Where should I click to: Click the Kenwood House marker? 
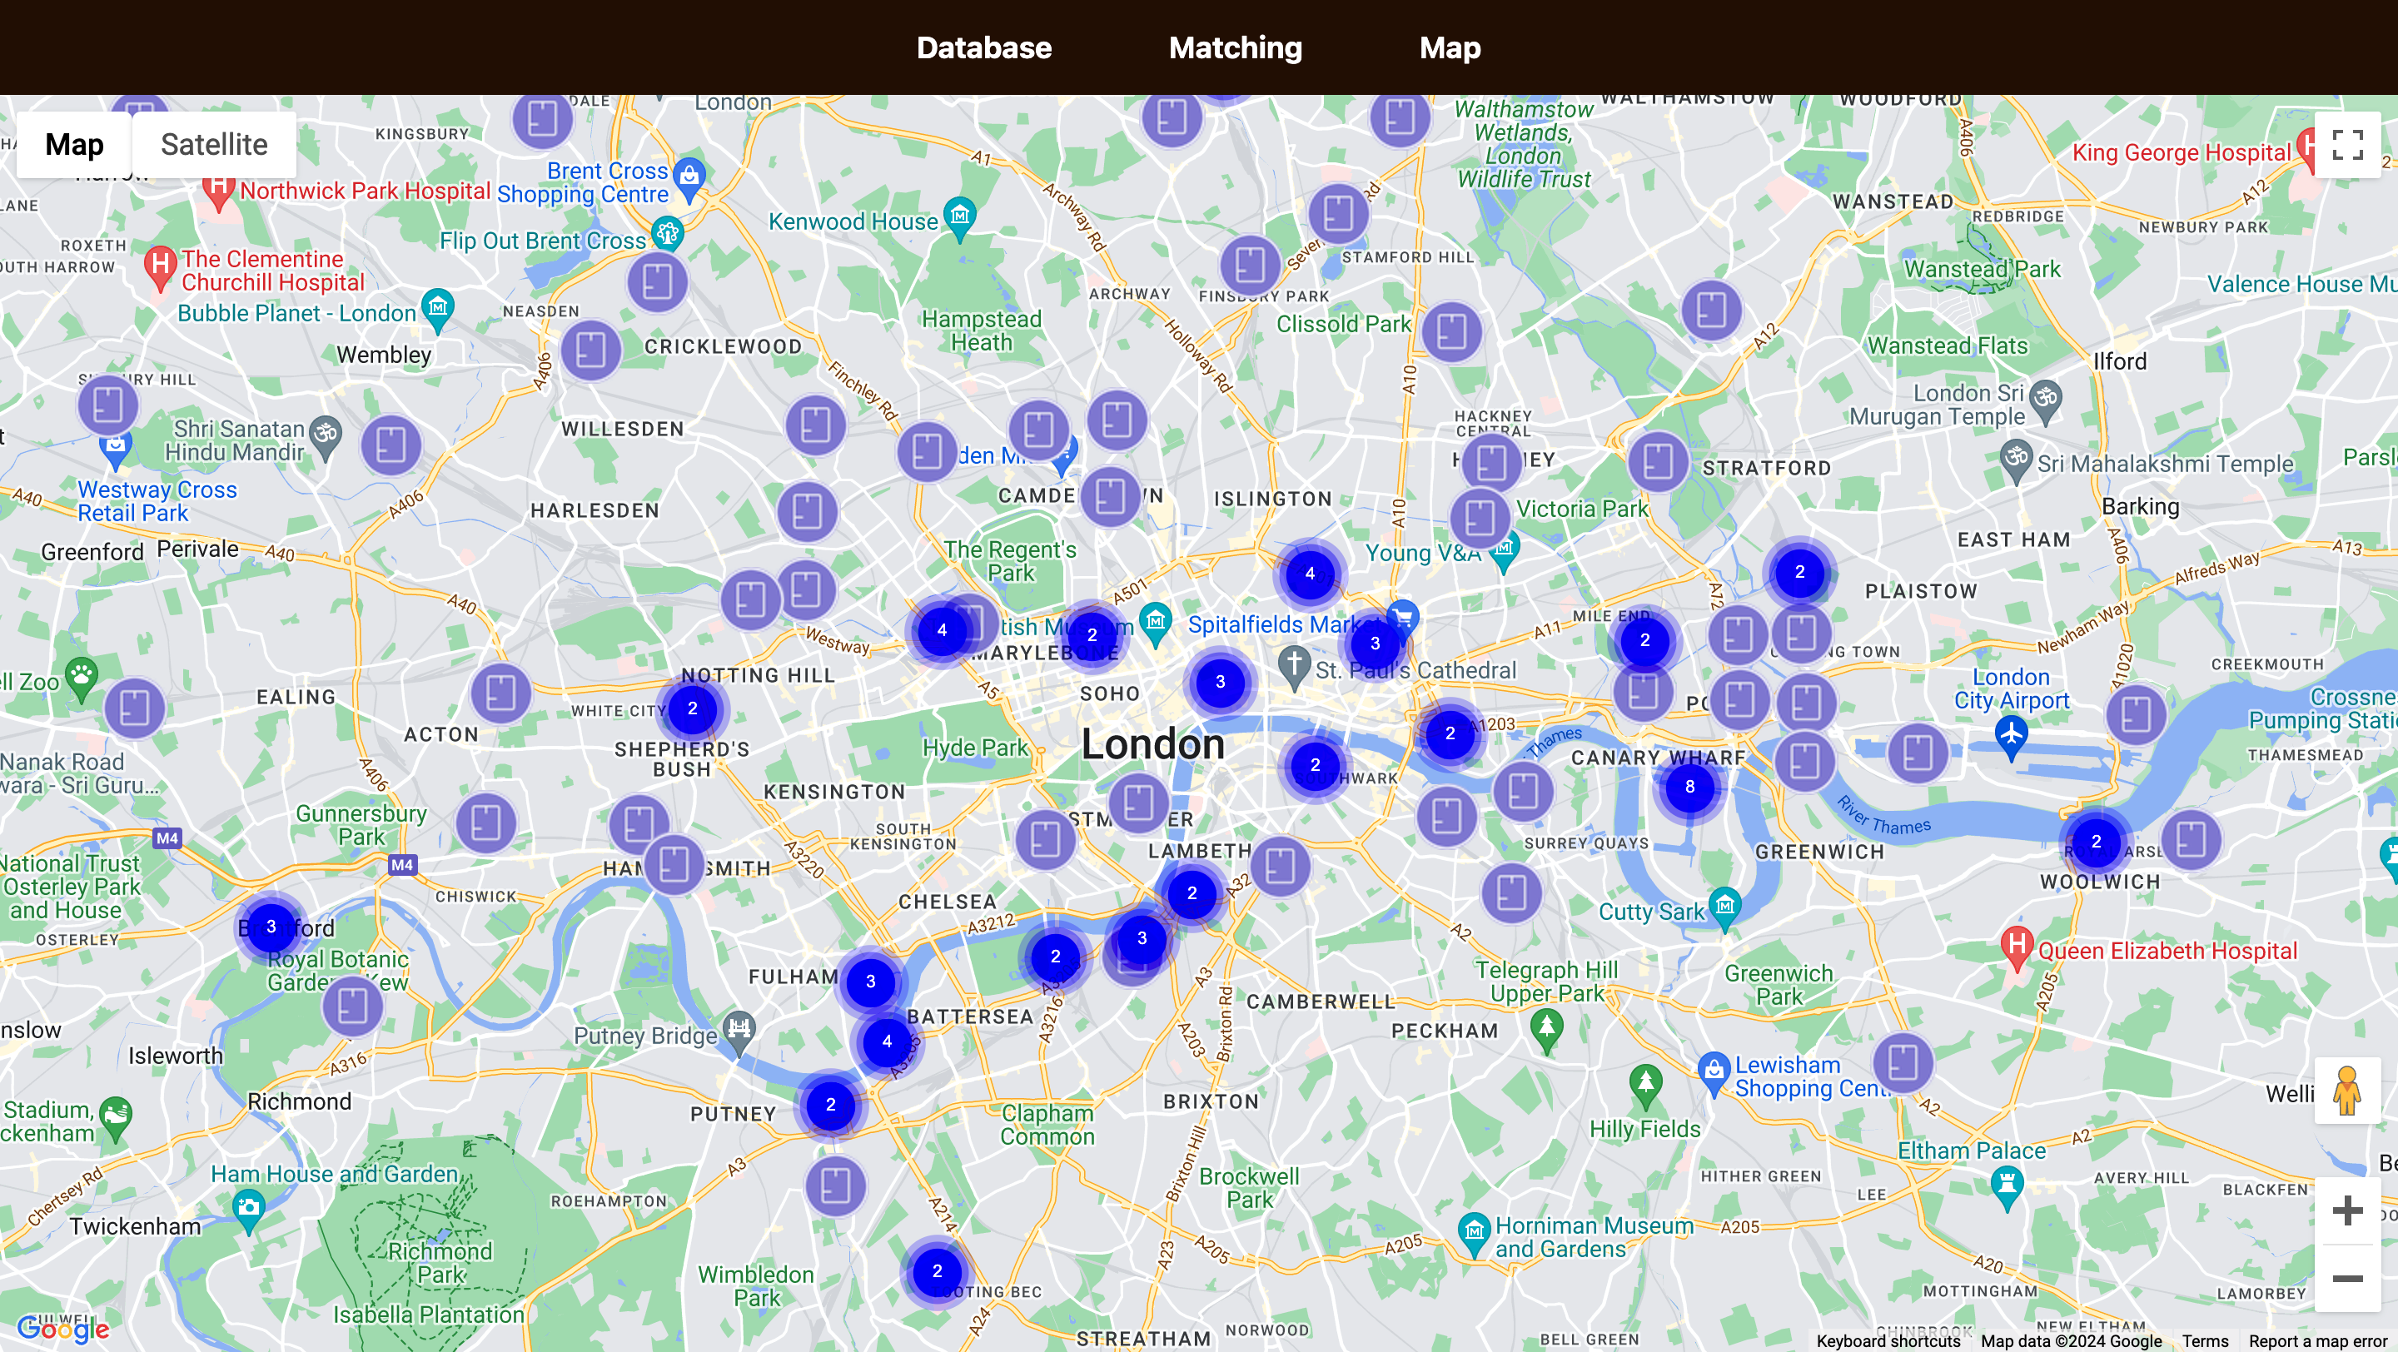pos(960,219)
